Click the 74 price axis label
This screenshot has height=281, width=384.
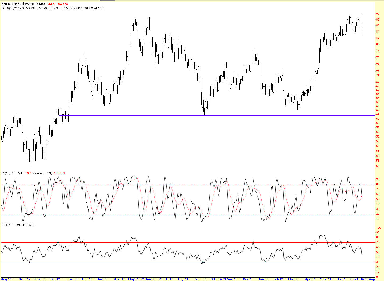click(x=378, y=65)
